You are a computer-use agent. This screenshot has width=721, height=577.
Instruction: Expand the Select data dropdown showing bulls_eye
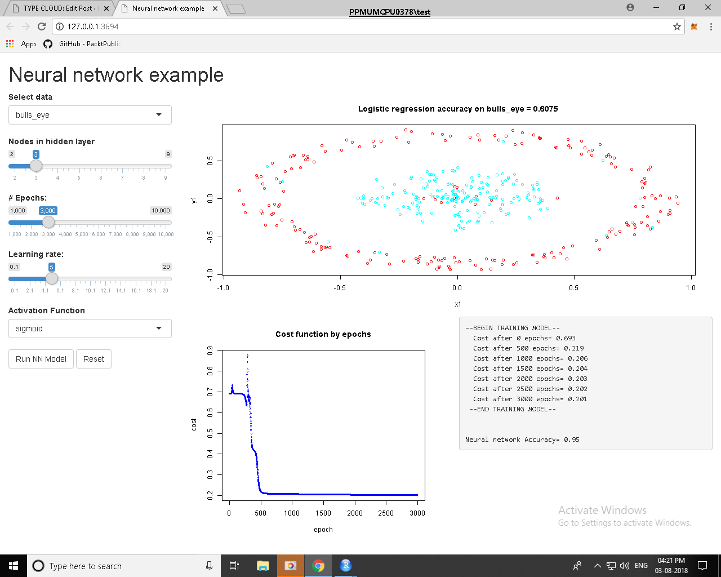tap(90, 115)
